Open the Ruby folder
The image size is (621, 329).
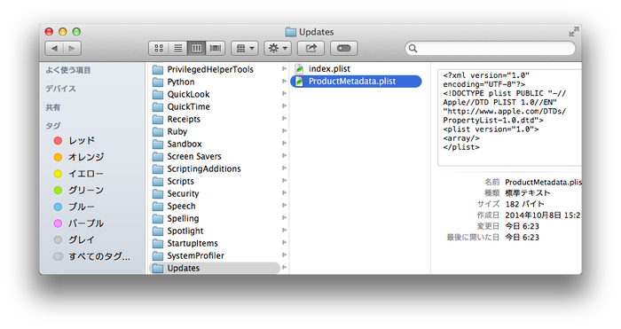click(169, 131)
